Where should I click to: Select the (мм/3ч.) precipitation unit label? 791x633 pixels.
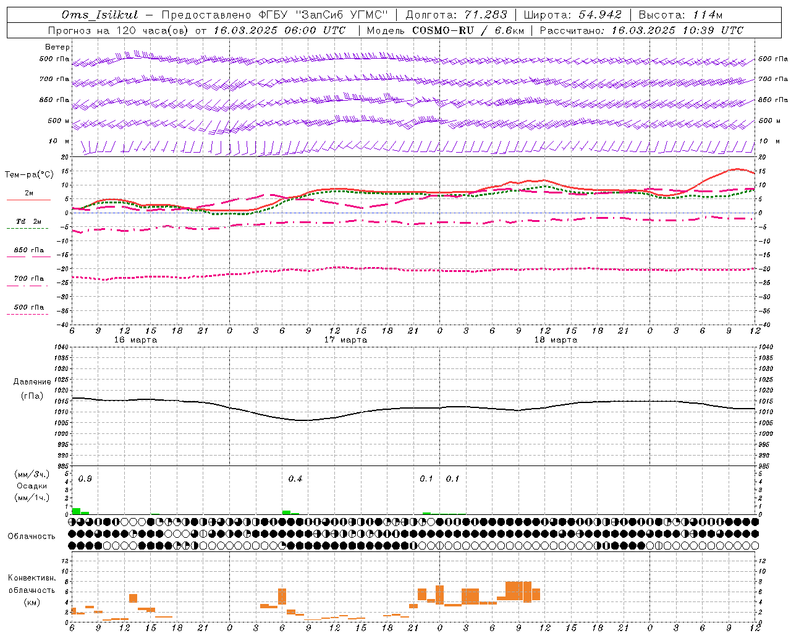[x=32, y=474]
